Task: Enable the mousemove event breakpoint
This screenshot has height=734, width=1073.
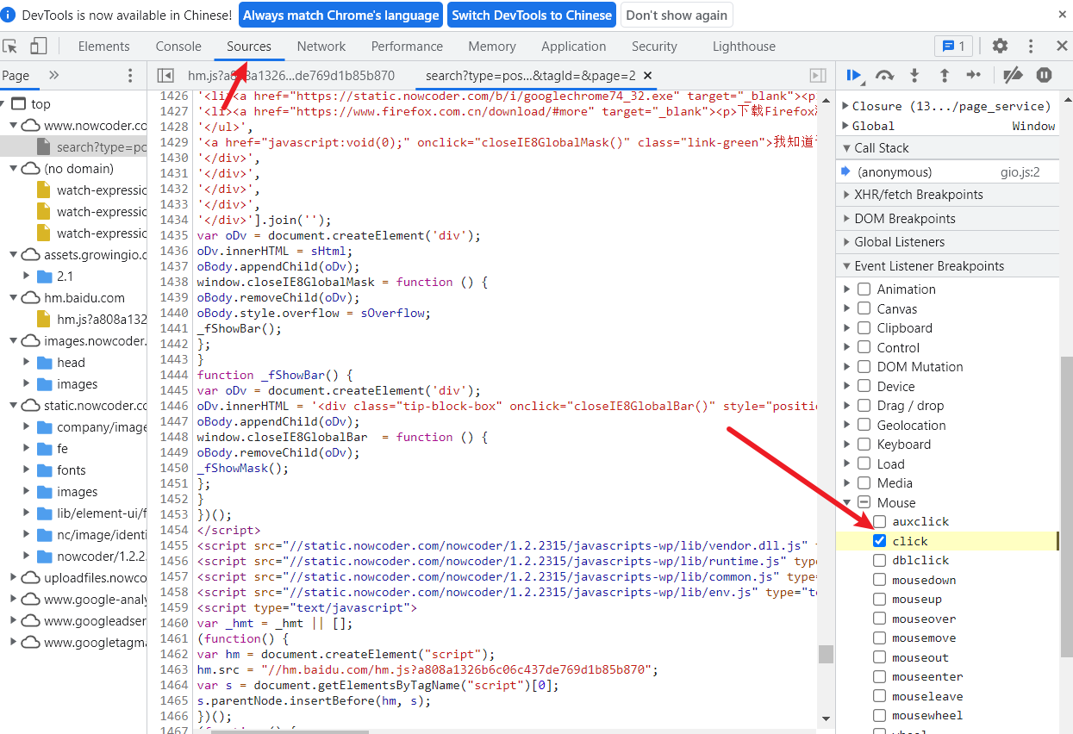Action: tap(879, 638)
